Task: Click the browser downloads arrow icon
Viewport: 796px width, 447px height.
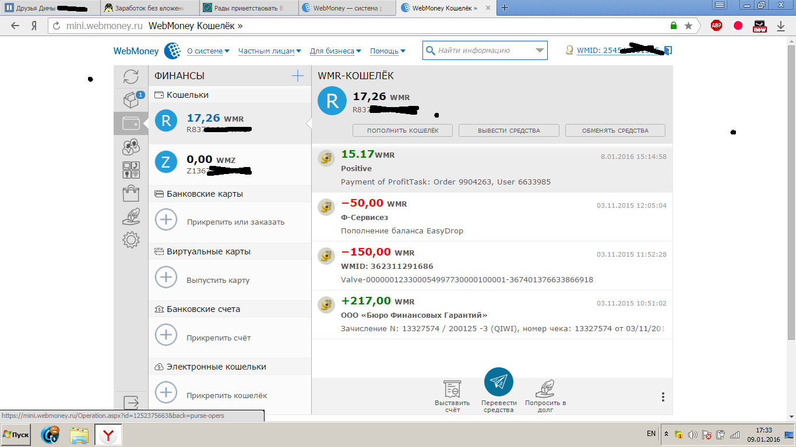Action: pyautogui.click(x=781, y=26)
